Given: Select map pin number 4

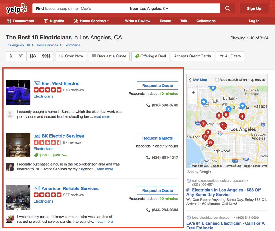Looking at the screenshot, I should coord(242,116).
